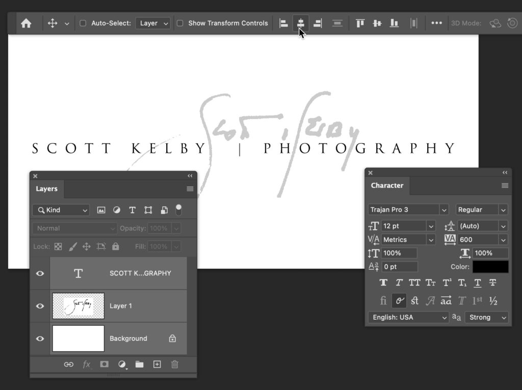
Task: Lock image pixels brush icon
Action: [x=72, y=247]
